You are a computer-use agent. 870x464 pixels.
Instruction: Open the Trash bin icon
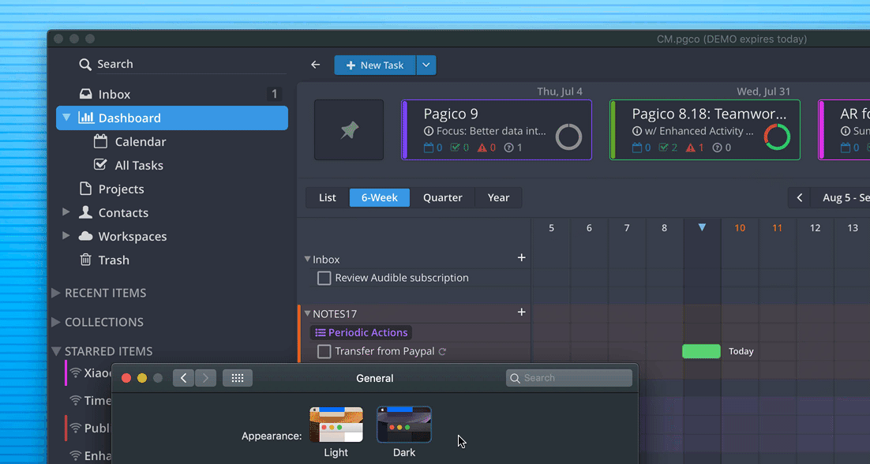85,260
